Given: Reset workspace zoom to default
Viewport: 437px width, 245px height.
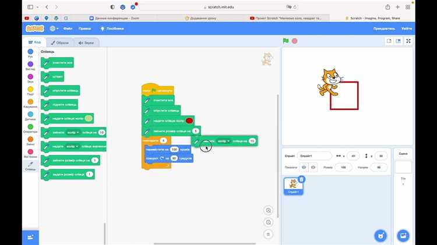Looking at the screenshot, I should [x=268, y=234].
